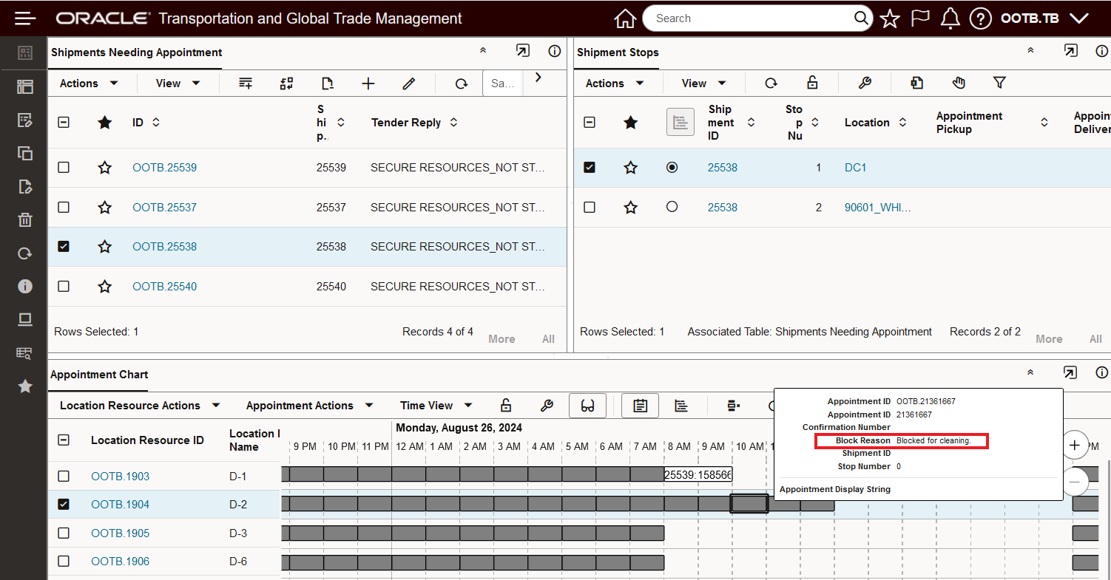
Task: Check the OOTB.25539 row checkbox
Action: point(64,168)
